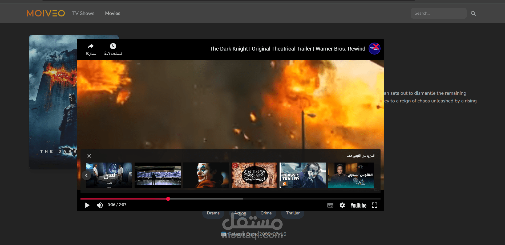Open the video on YouTube logo
505x245 pixels.
358,205
